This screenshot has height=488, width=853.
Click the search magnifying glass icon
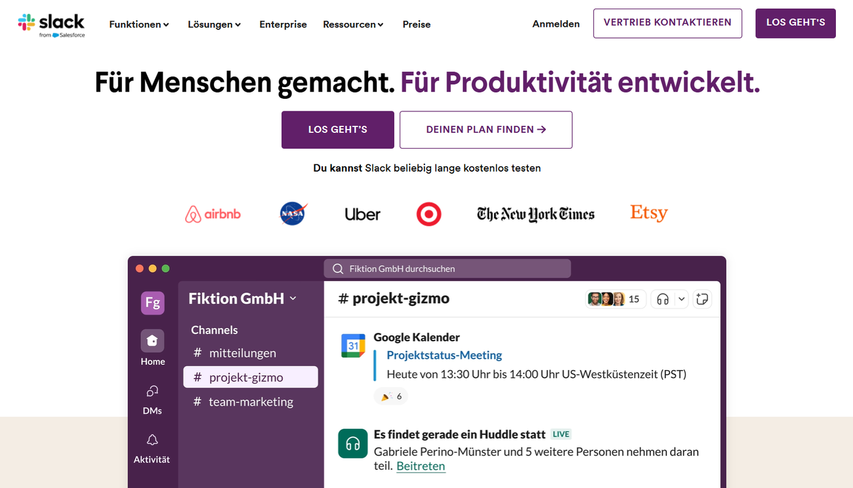pos(338,268)
